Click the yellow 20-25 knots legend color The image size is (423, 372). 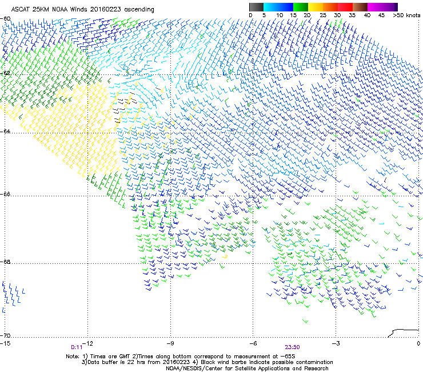pos(316,7)
